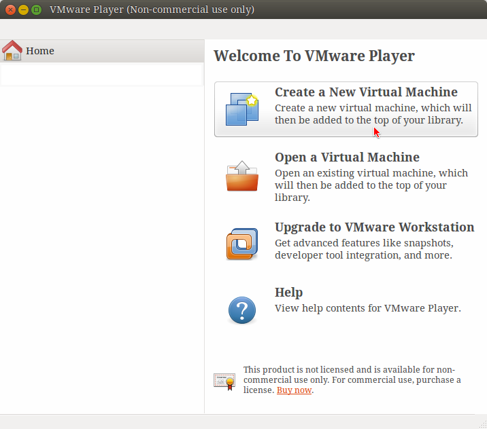
Task: Click the Open a Virtual Machine heading
Action: point(347,157)
